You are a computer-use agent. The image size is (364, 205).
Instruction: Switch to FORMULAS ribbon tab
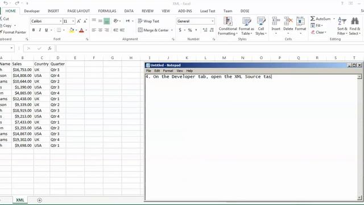tap(107, 11)
